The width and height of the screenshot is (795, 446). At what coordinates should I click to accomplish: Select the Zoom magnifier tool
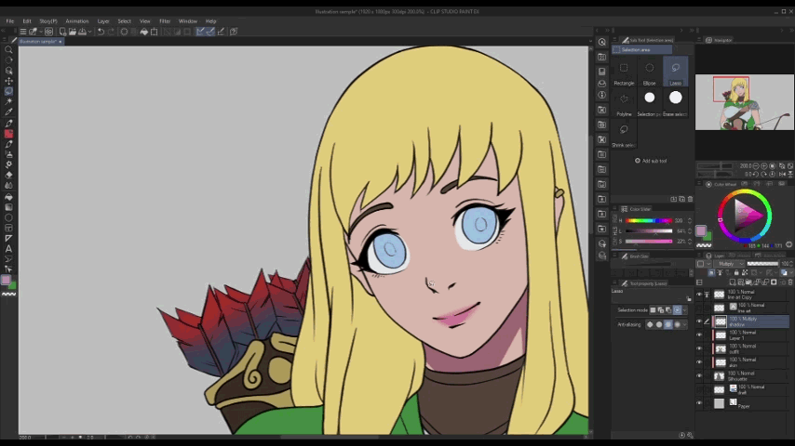coord(8,49)
